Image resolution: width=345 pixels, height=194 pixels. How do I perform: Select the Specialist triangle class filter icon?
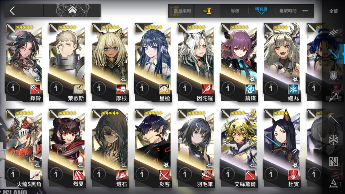333,183
